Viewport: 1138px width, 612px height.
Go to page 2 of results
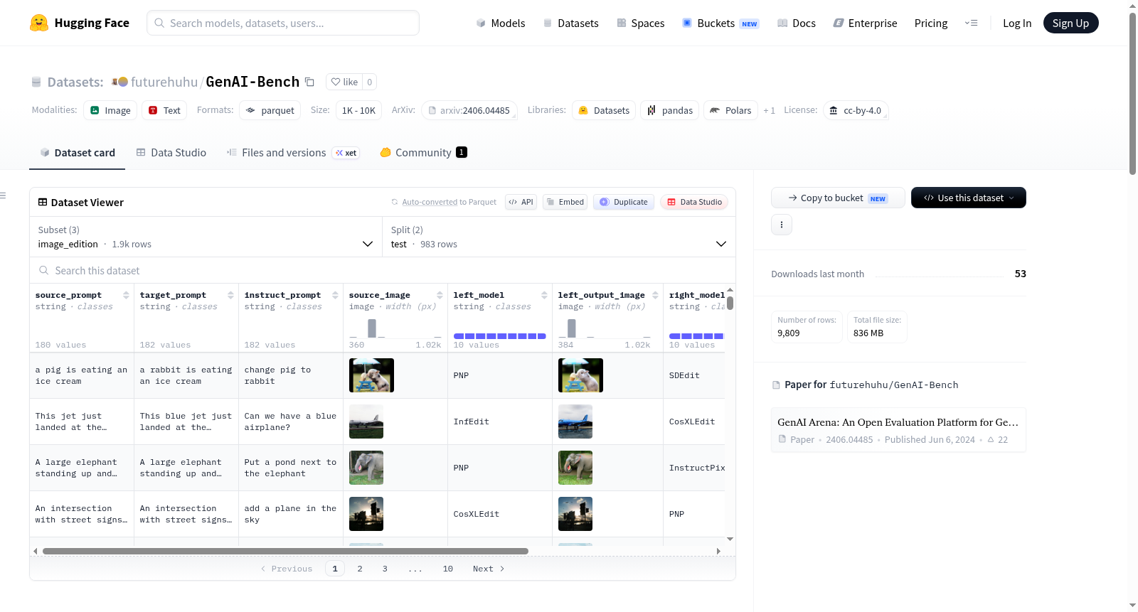(360, 569)
